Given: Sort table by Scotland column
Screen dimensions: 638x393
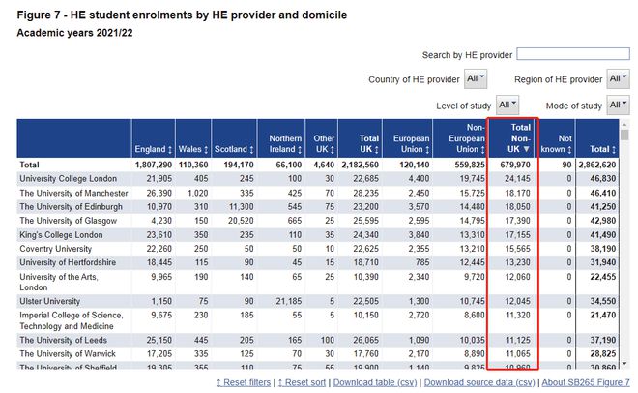Looking at the screenshot, I should (234, 149).
